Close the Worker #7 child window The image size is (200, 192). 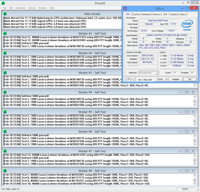point(193,151)
